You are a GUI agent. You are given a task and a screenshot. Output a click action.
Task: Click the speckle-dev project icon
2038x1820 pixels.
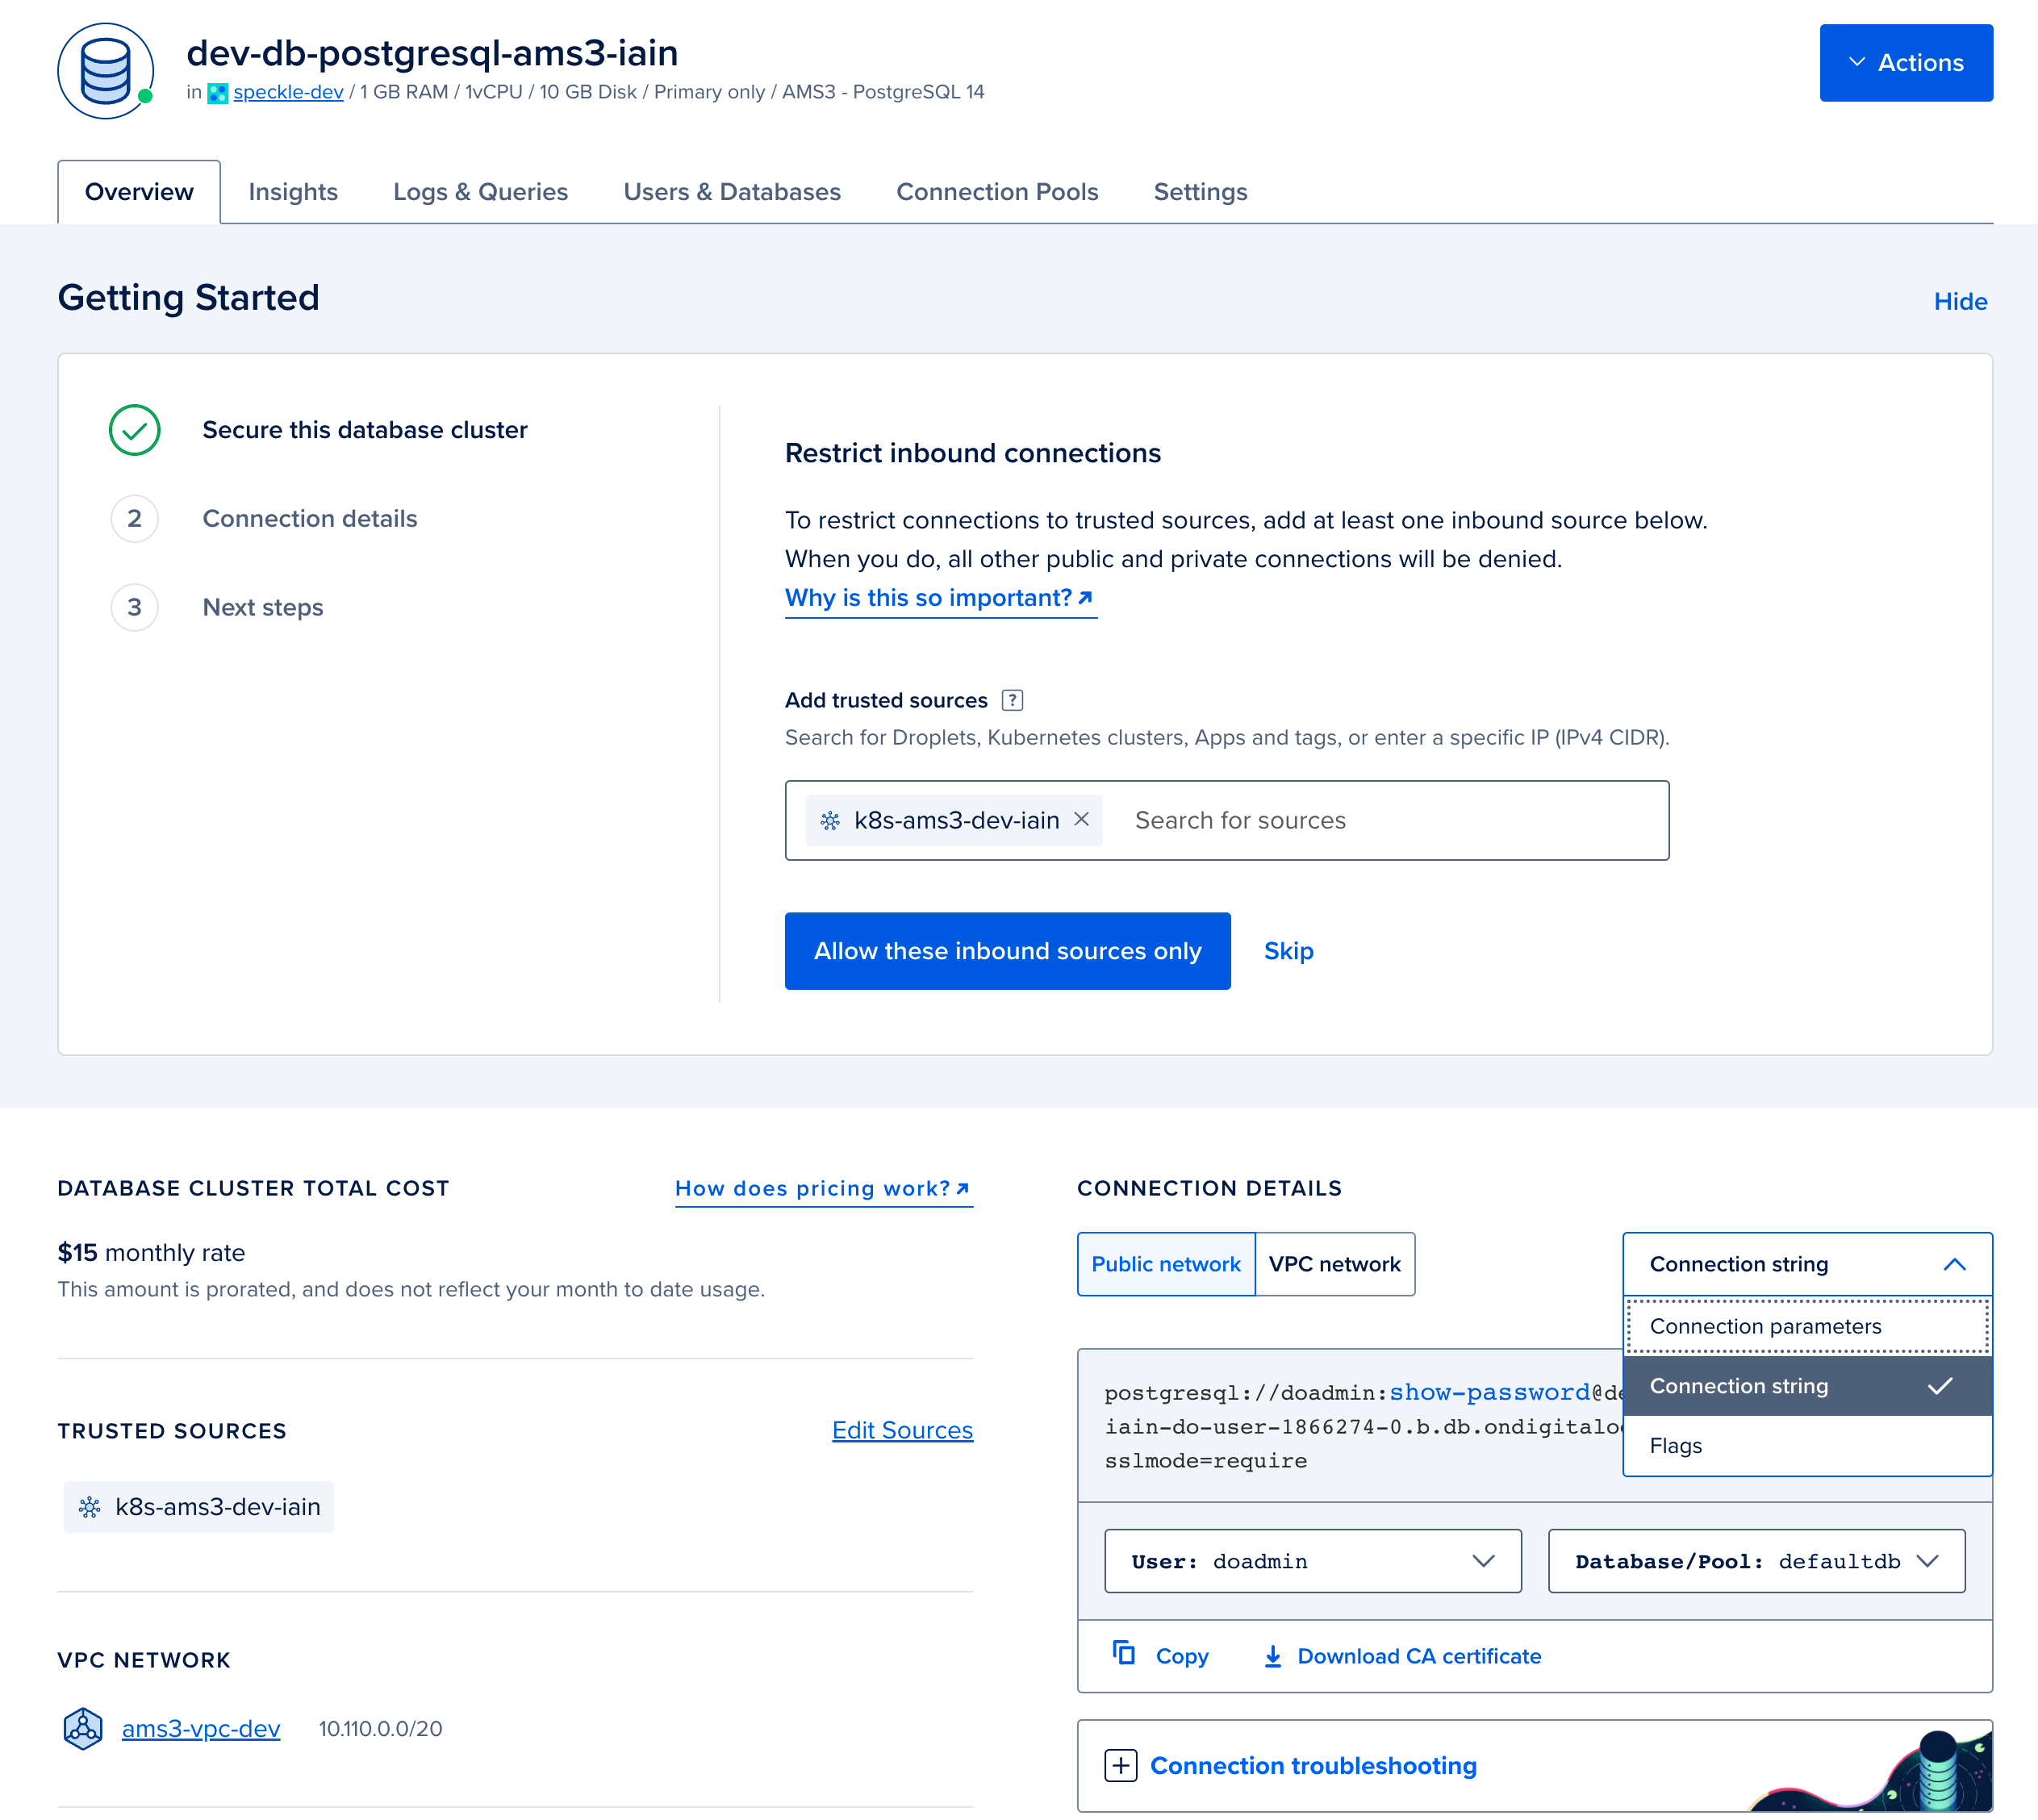pos(217,93)
